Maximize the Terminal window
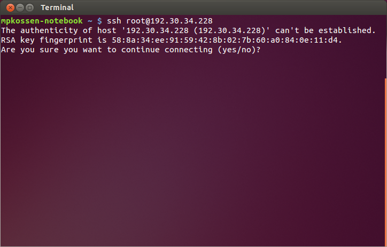This screenshot has height=247, width=387. click(29, 7)
